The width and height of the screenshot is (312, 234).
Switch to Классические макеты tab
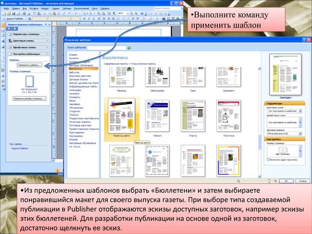143,64
